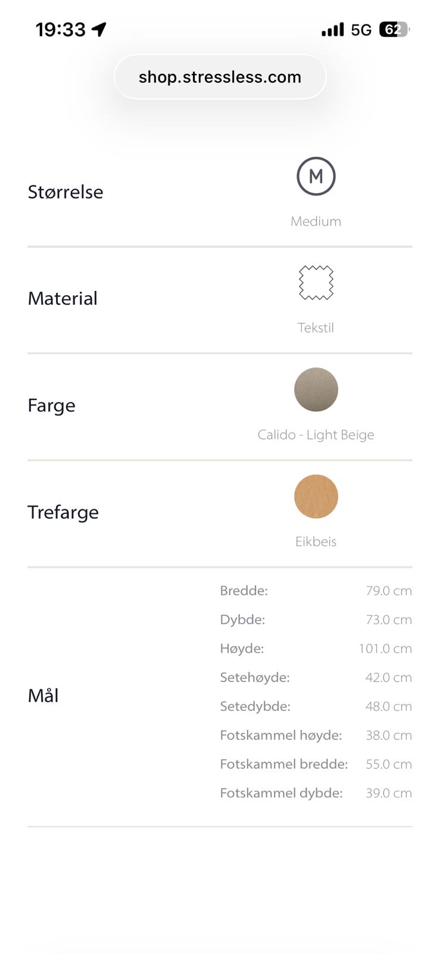
Task: Tap the Calido - Light Beige caption
Action: point(316,435)
